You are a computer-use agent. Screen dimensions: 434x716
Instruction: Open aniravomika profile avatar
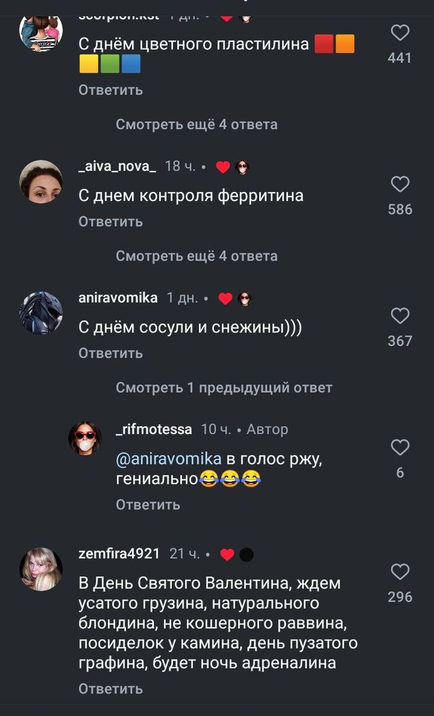(x=41, y=313)
